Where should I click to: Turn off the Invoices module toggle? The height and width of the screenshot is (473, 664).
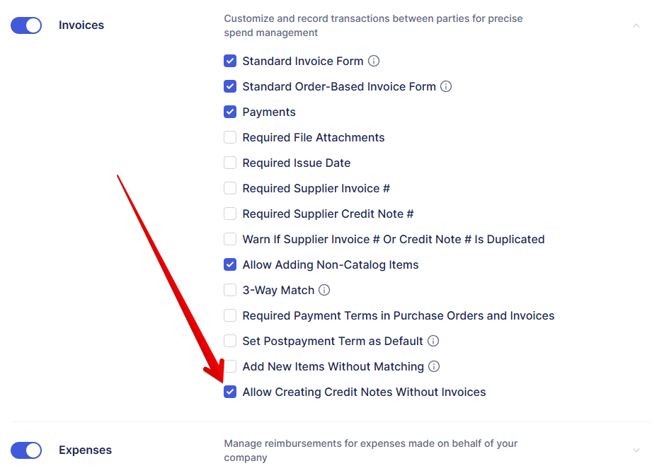tap(26, 25)
